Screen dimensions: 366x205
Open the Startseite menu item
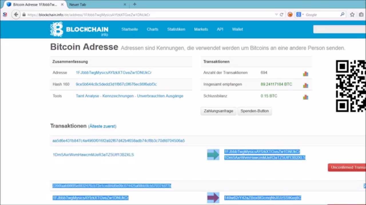[x=130, y=29]
